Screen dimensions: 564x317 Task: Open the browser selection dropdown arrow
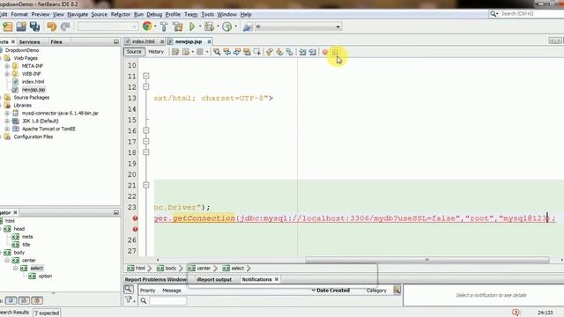point(155,26)
